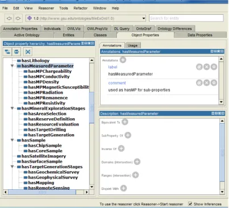Open the ontology URL dropdown
This screenshot has width=229, height=208.
point(144,18)
